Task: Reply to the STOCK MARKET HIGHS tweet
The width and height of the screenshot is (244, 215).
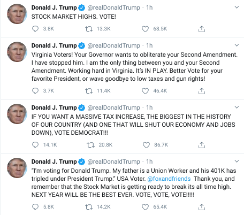Action: [x=35, y=29]
